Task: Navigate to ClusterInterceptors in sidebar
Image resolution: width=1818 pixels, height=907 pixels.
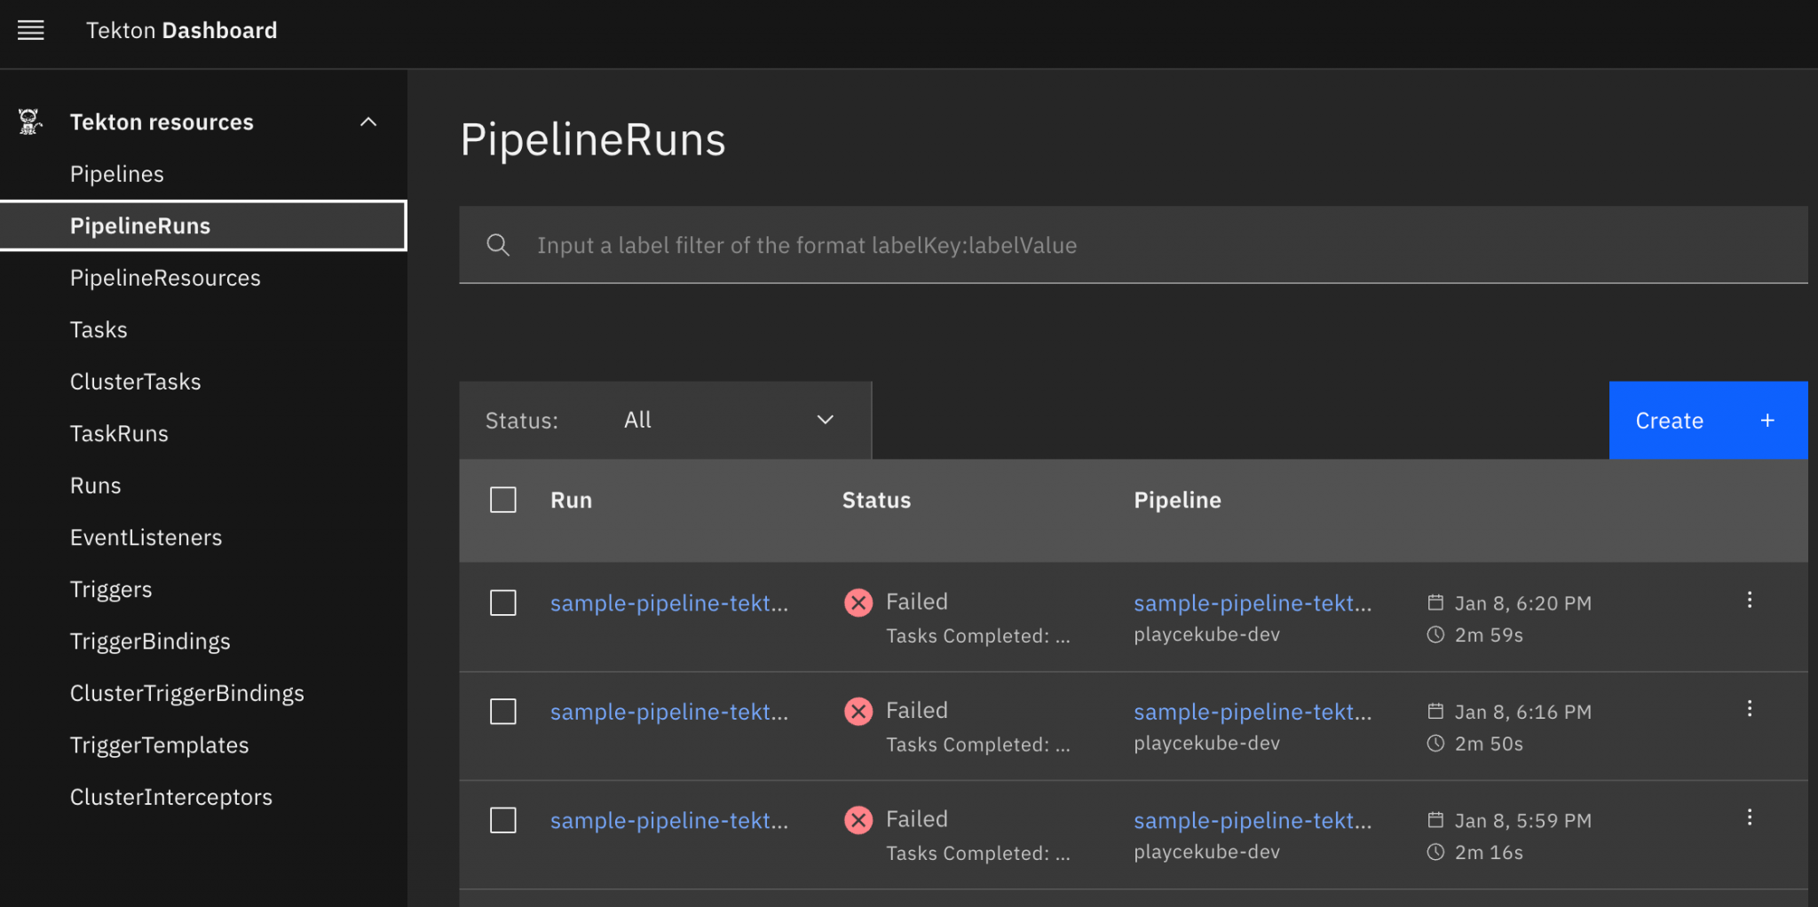Action: pyautogui.click(x=170, y=798)
